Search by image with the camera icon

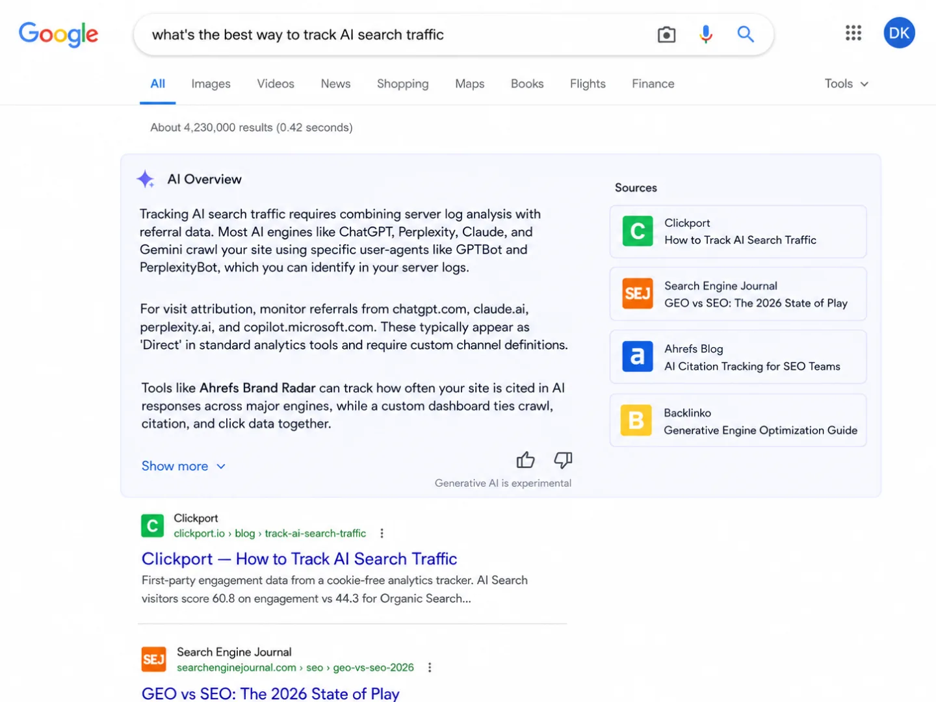click(x=666, y=34)
